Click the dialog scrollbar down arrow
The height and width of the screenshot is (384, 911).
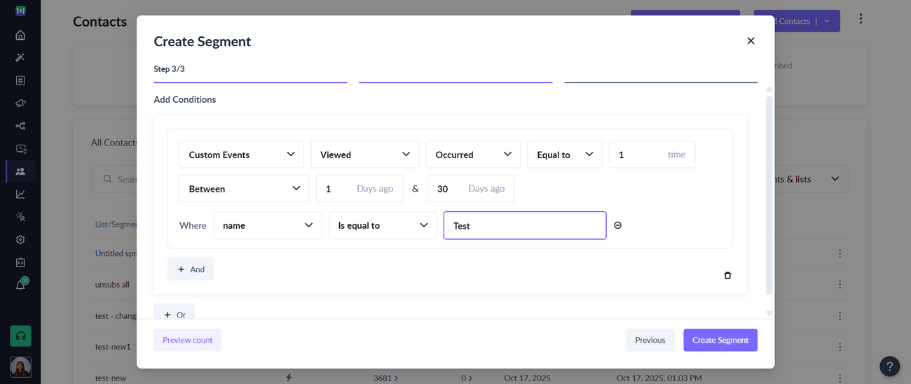[769, 313]
